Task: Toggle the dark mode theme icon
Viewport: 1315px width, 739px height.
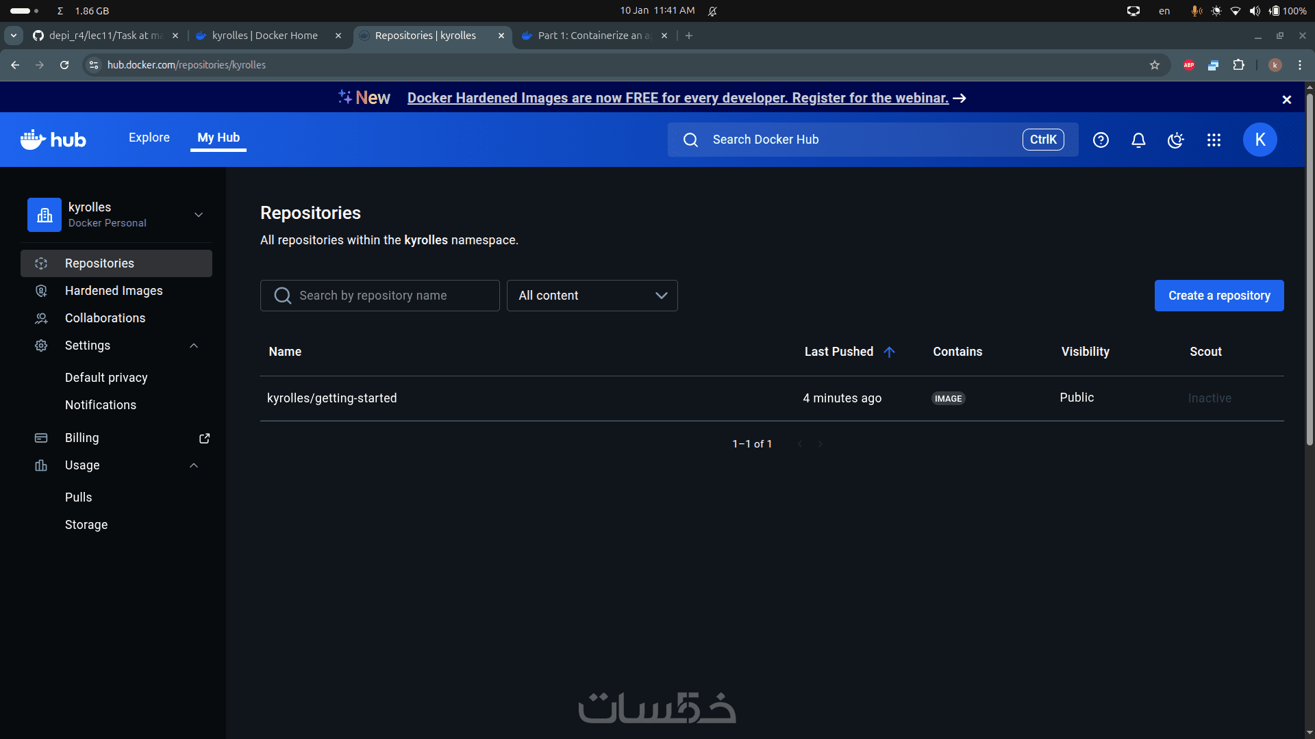Action: click(x=1176, y=140)
